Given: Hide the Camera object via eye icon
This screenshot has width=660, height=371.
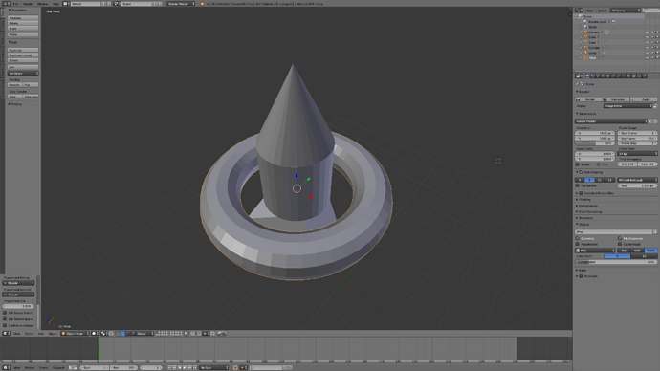Looking at the screenshot, I should tap(647, 32).
